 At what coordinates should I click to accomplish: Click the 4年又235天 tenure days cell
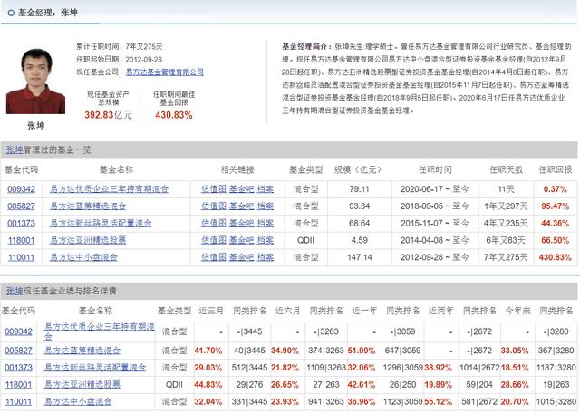pyautogui.click(x=506, y=224)
